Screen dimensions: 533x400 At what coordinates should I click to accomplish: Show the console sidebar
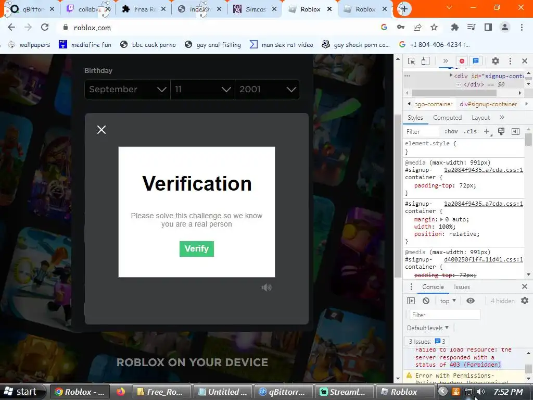[411, 301]
